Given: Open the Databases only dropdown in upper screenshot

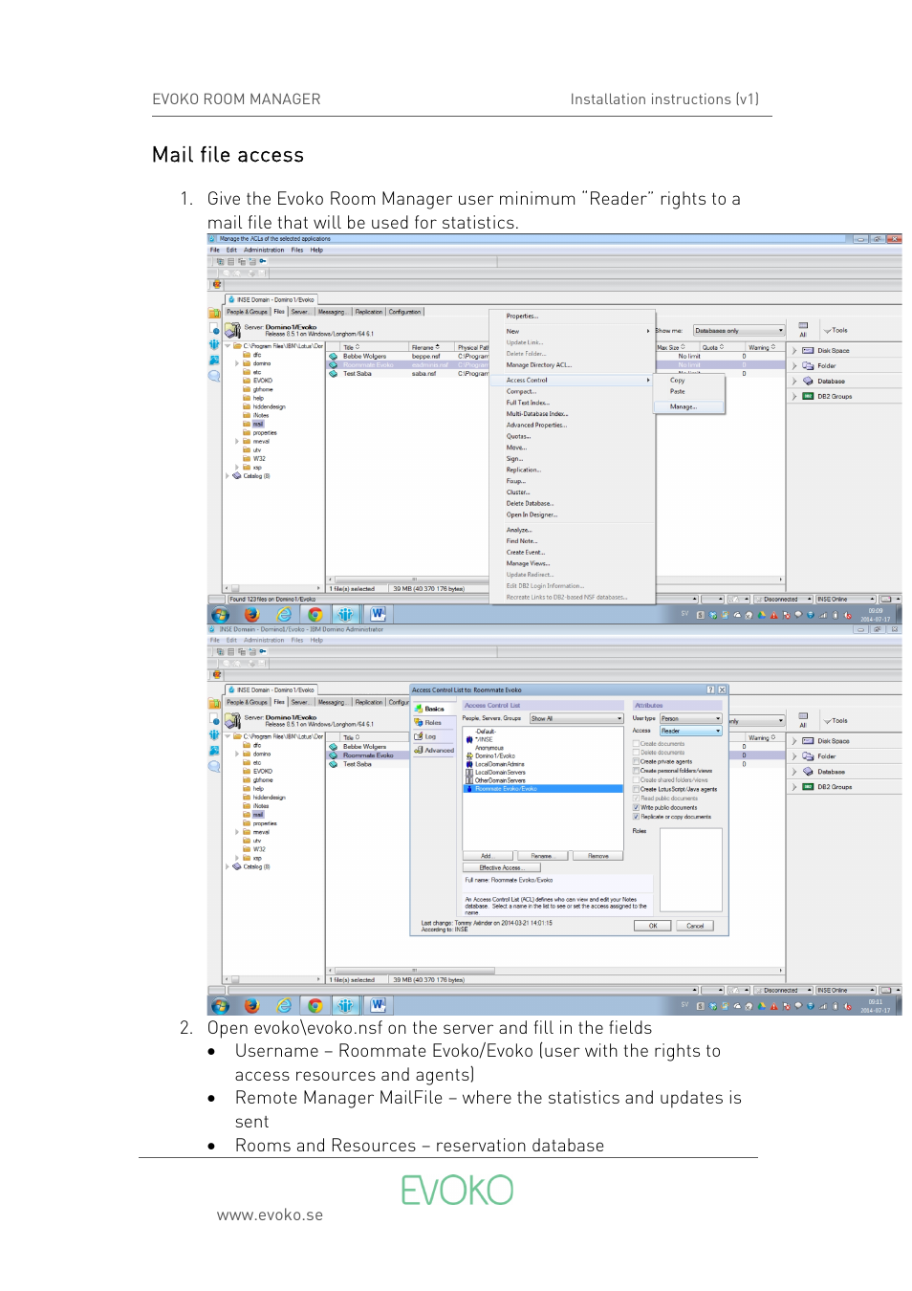Looking at the screenshot, I should tap(739, 331).
